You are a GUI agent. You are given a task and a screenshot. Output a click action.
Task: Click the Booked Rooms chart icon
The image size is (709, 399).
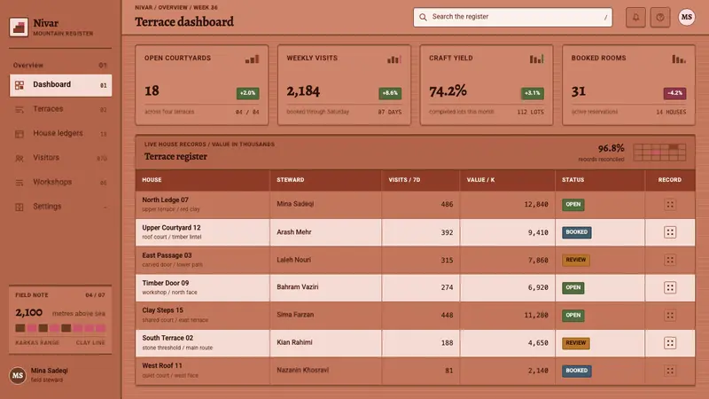(x=679, y=59)
